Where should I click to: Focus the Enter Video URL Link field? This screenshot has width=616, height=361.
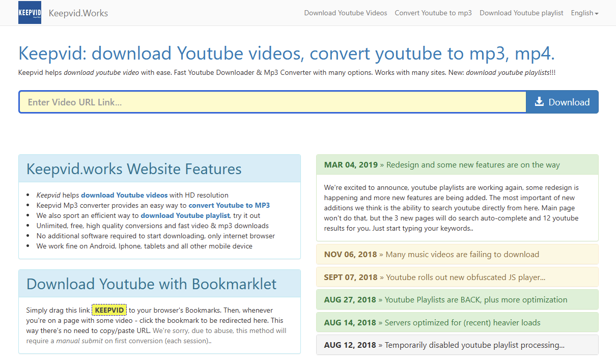[272, 102]
